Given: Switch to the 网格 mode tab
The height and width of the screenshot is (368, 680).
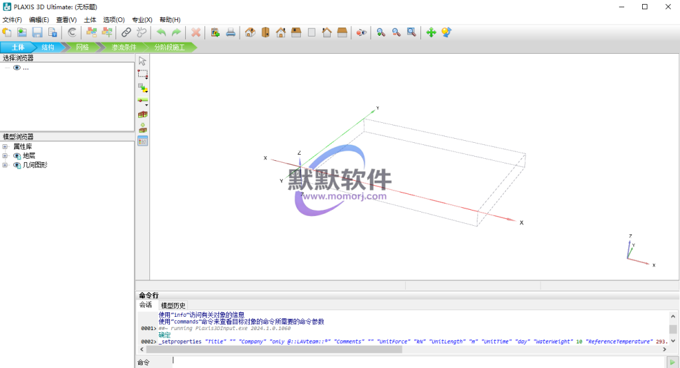Looking at the screenshot, I should click(82, 47).
